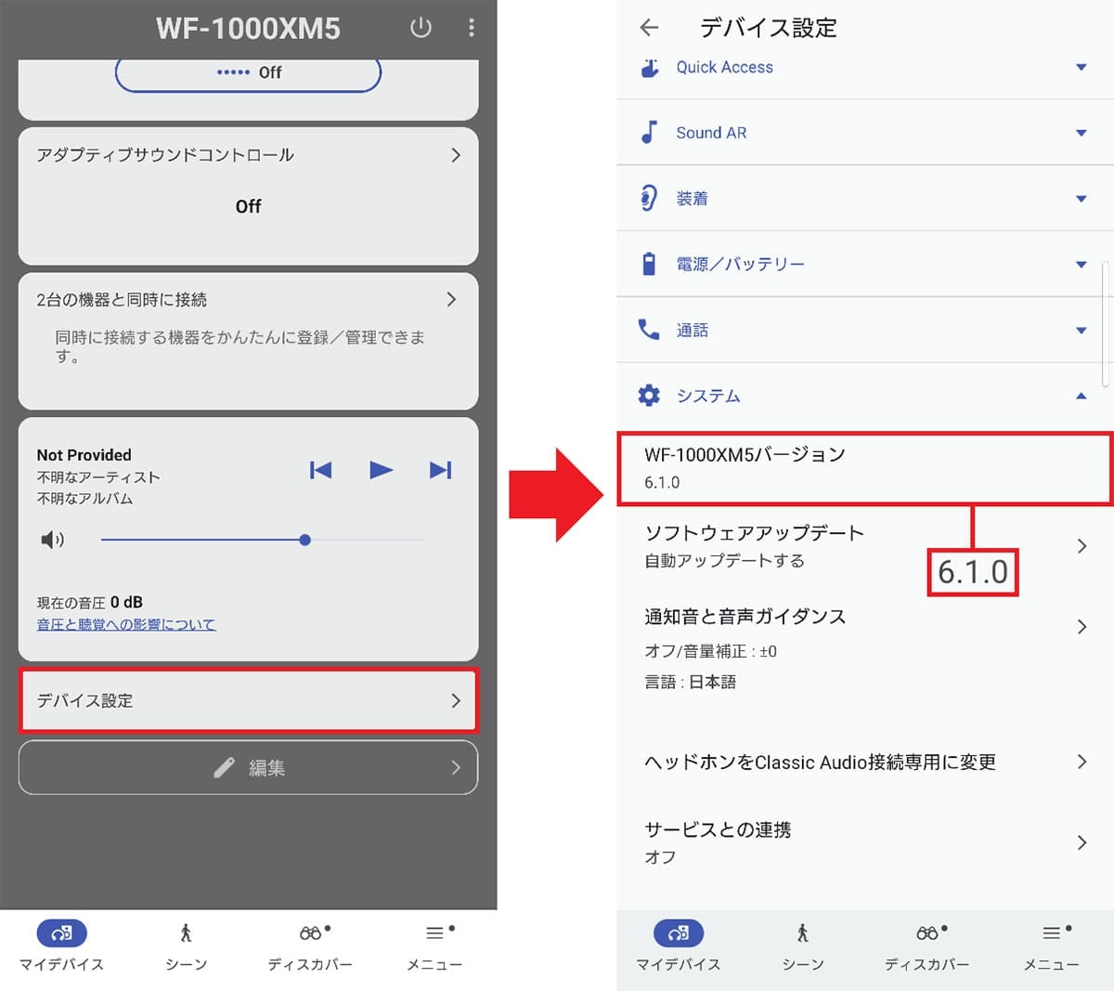Screen dimensions: 1114x991
Task: Collapse the システム section
Action: 1082,396
